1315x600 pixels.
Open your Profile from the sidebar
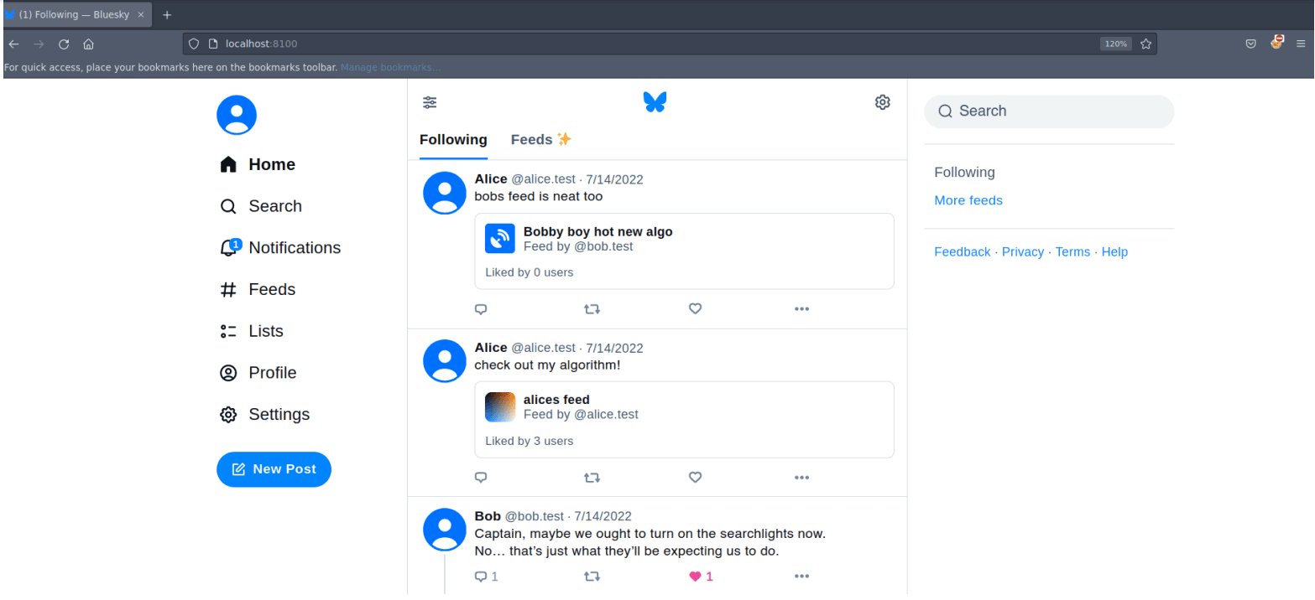point(272,372)
